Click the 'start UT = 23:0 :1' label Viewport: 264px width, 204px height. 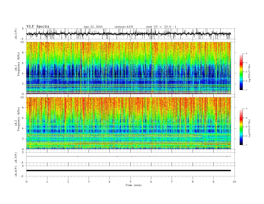click(161, 27)
